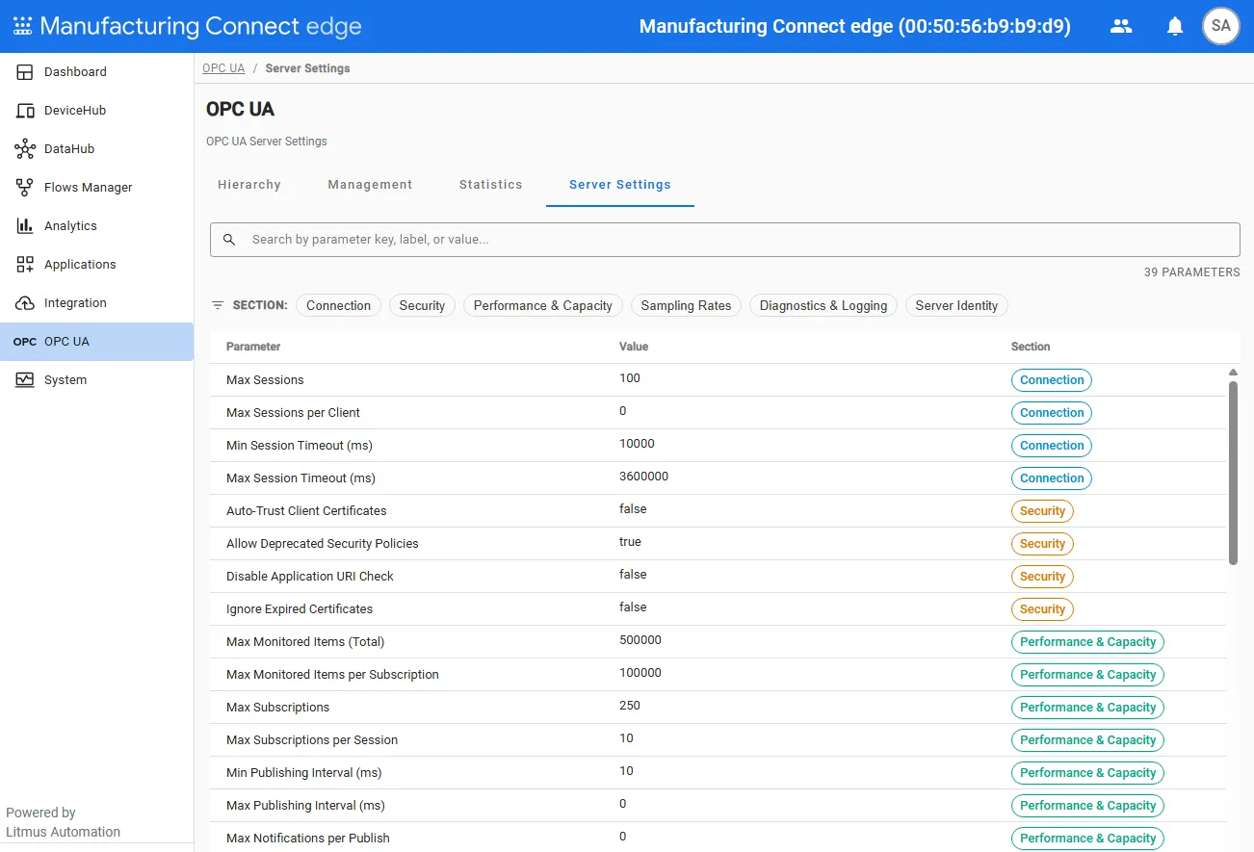Open the Dashboard sidebar icon
This screenshot has width=1254, height=852.
(x=25, y=72)
